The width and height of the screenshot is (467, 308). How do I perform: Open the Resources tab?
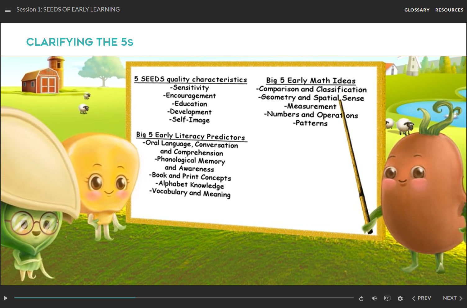[449, 10]
